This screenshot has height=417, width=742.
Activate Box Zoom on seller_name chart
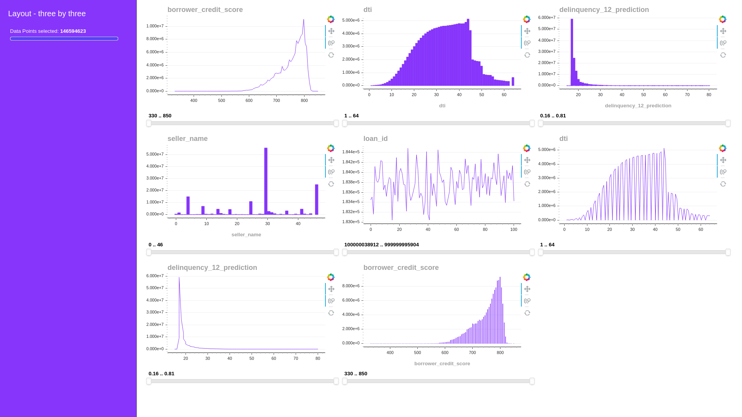(x=331, y=172)
